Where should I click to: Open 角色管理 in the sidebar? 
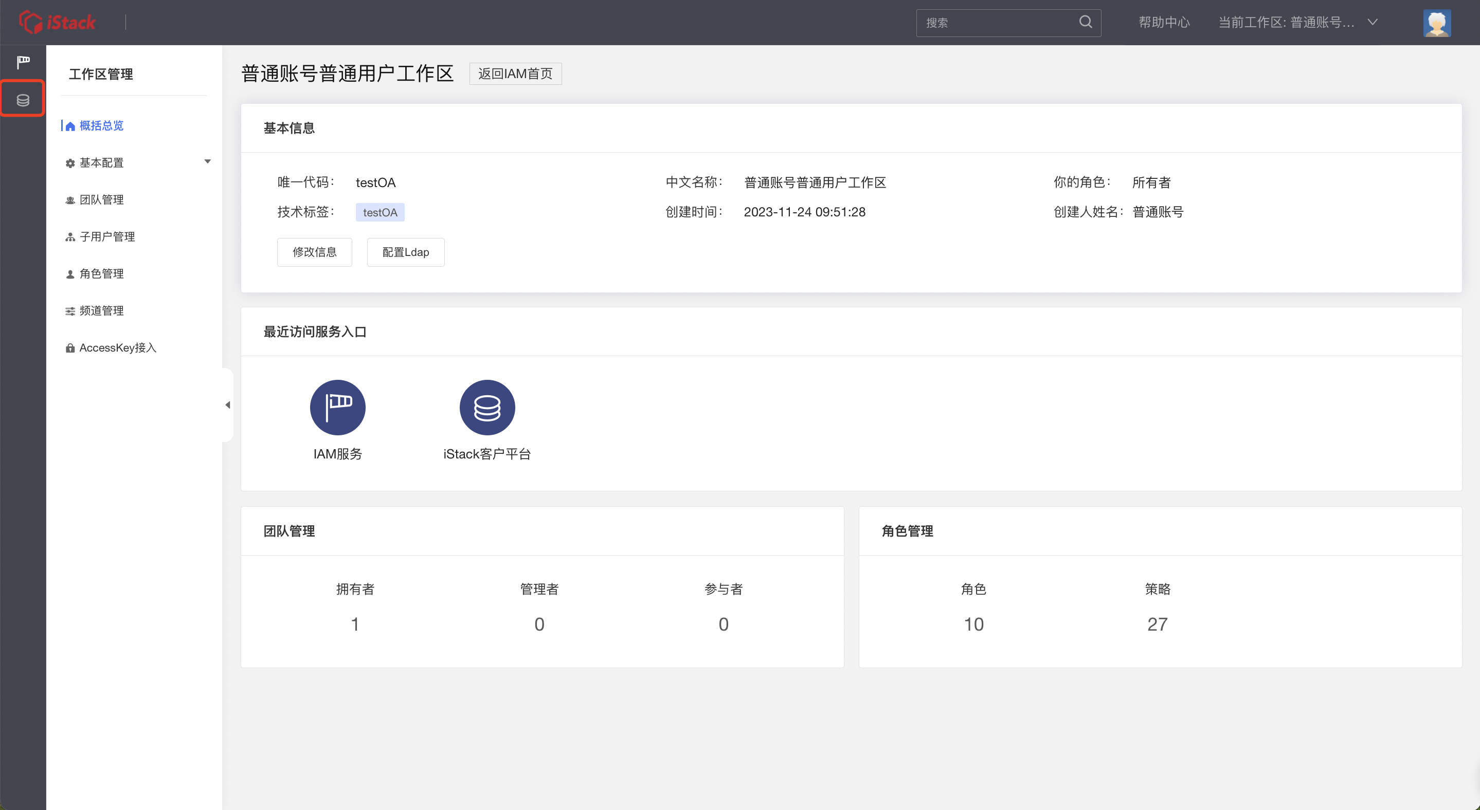click(x=101, y=274)
